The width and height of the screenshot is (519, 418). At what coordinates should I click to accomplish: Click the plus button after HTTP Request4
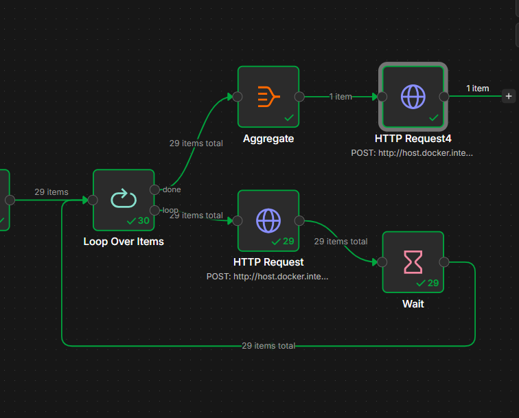click(509, 96)
